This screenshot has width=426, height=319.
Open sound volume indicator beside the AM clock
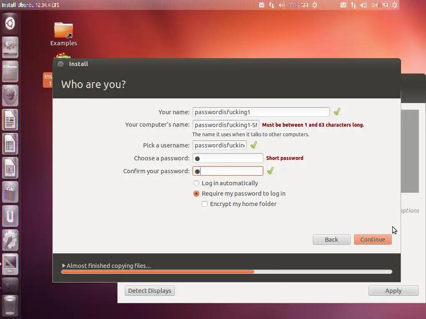tap(282, 5)
